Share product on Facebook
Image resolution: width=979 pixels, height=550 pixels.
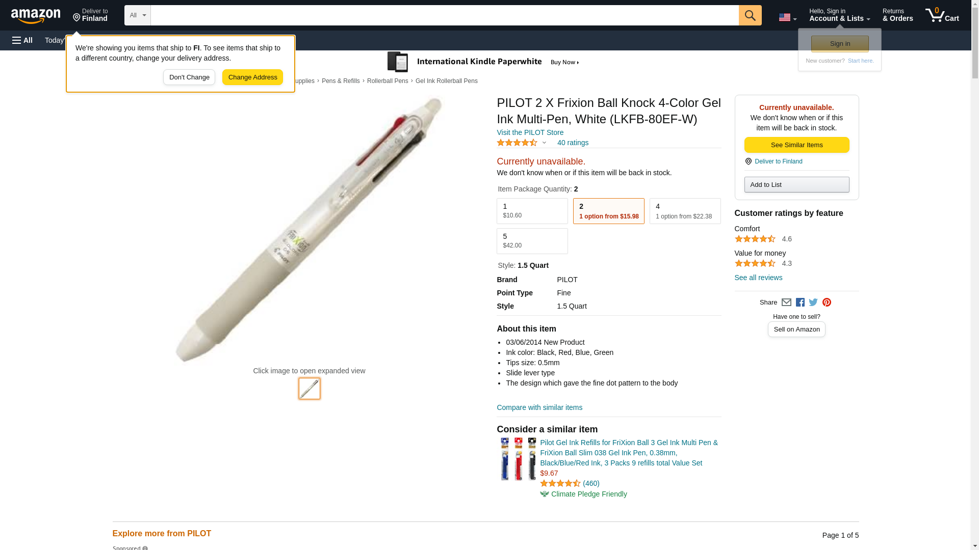[800, 302]
